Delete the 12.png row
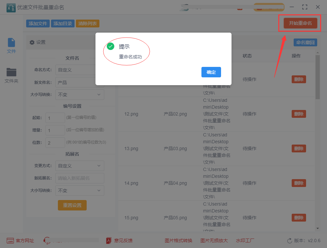327x248 pixels. [x=299, y=114]
